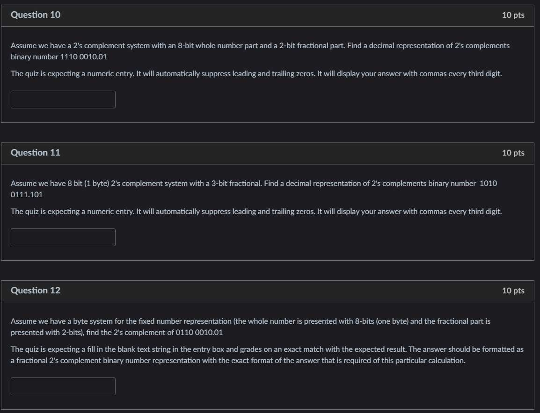Click the 10 pts label on Question 12
The image size is (540, 413).
[x=513, y=291]
